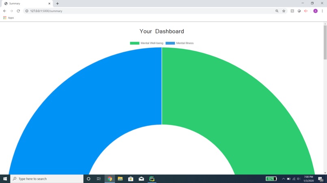The image size is (327, 183).
Task: Open the Apps shortcut in bookmarks bar
Action: coord(9,18)
